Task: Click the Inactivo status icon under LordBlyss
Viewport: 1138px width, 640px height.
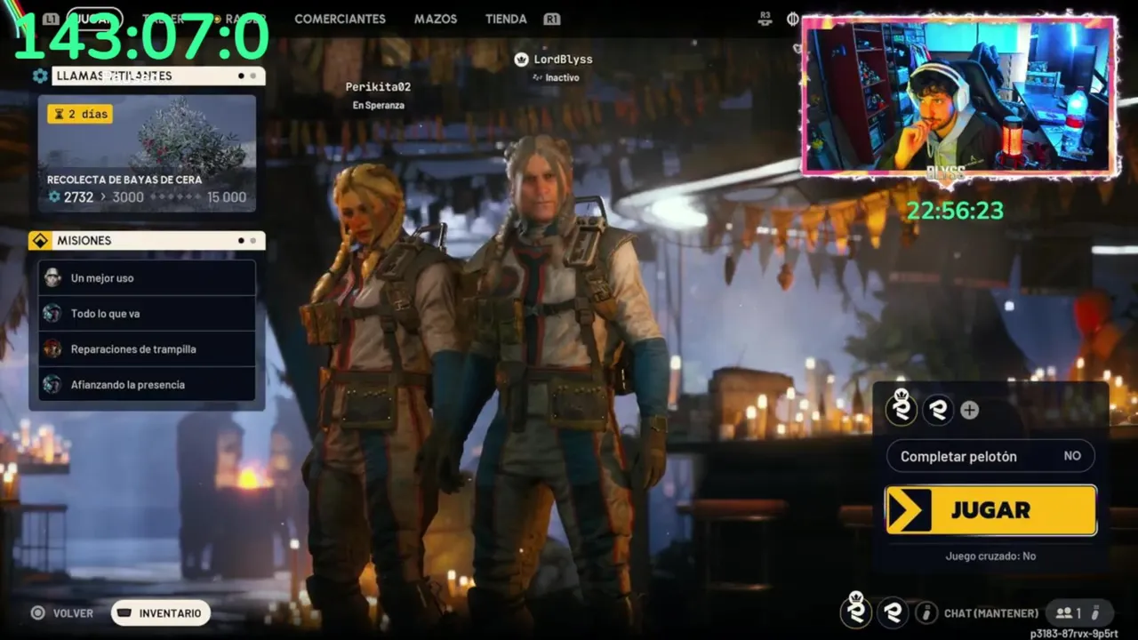Action: [x=537, y=78]
